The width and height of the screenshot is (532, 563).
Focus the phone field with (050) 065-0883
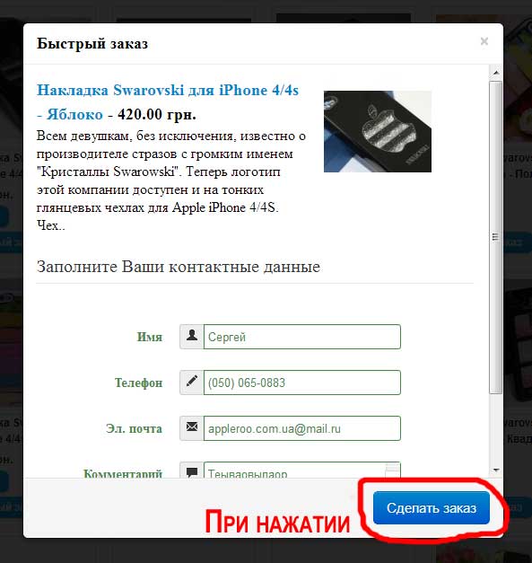pyautogui.click(x=302, y=383)
